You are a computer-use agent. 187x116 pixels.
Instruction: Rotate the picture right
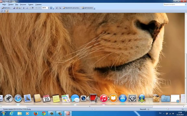[60, 8]
